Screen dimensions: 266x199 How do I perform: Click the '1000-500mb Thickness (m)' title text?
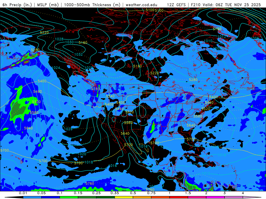92,5
